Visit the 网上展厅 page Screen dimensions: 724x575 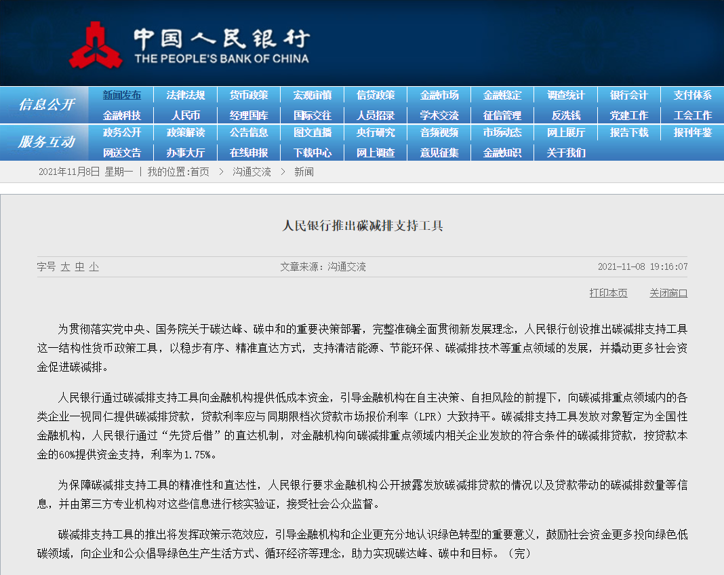tap(566, 132)
